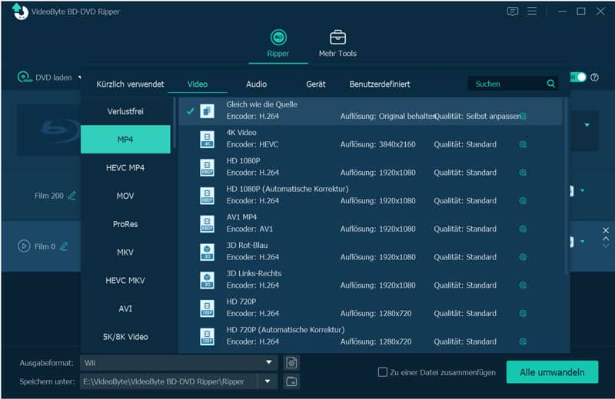615x399 pixels.
Task: Switch to the Audio tab
Action: 256,84
